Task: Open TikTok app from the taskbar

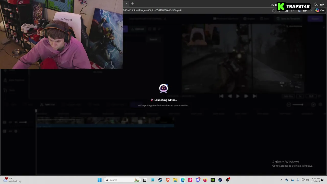Action: (x=190, y=180)
